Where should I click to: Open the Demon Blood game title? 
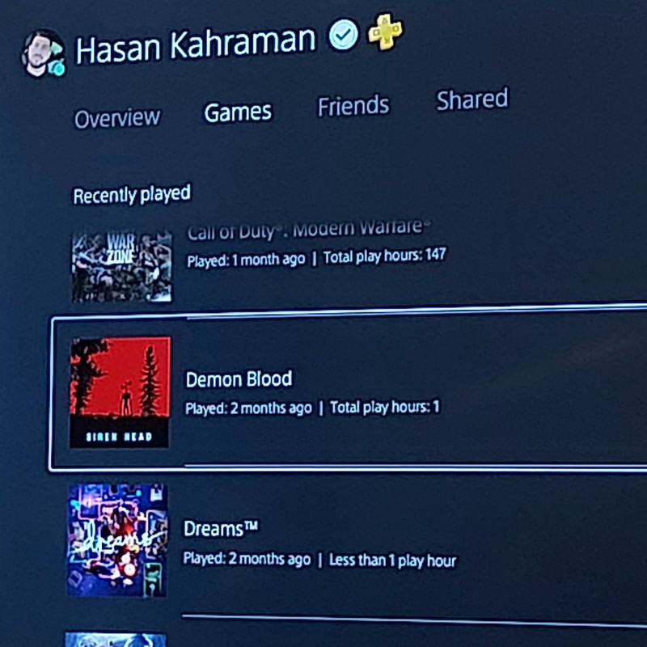pyautogui.click(x=239, y=379)
